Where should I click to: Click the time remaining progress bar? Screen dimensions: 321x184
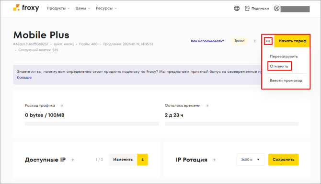click(231, 124)
